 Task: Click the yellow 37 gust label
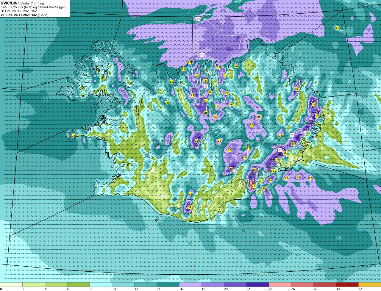293,144
